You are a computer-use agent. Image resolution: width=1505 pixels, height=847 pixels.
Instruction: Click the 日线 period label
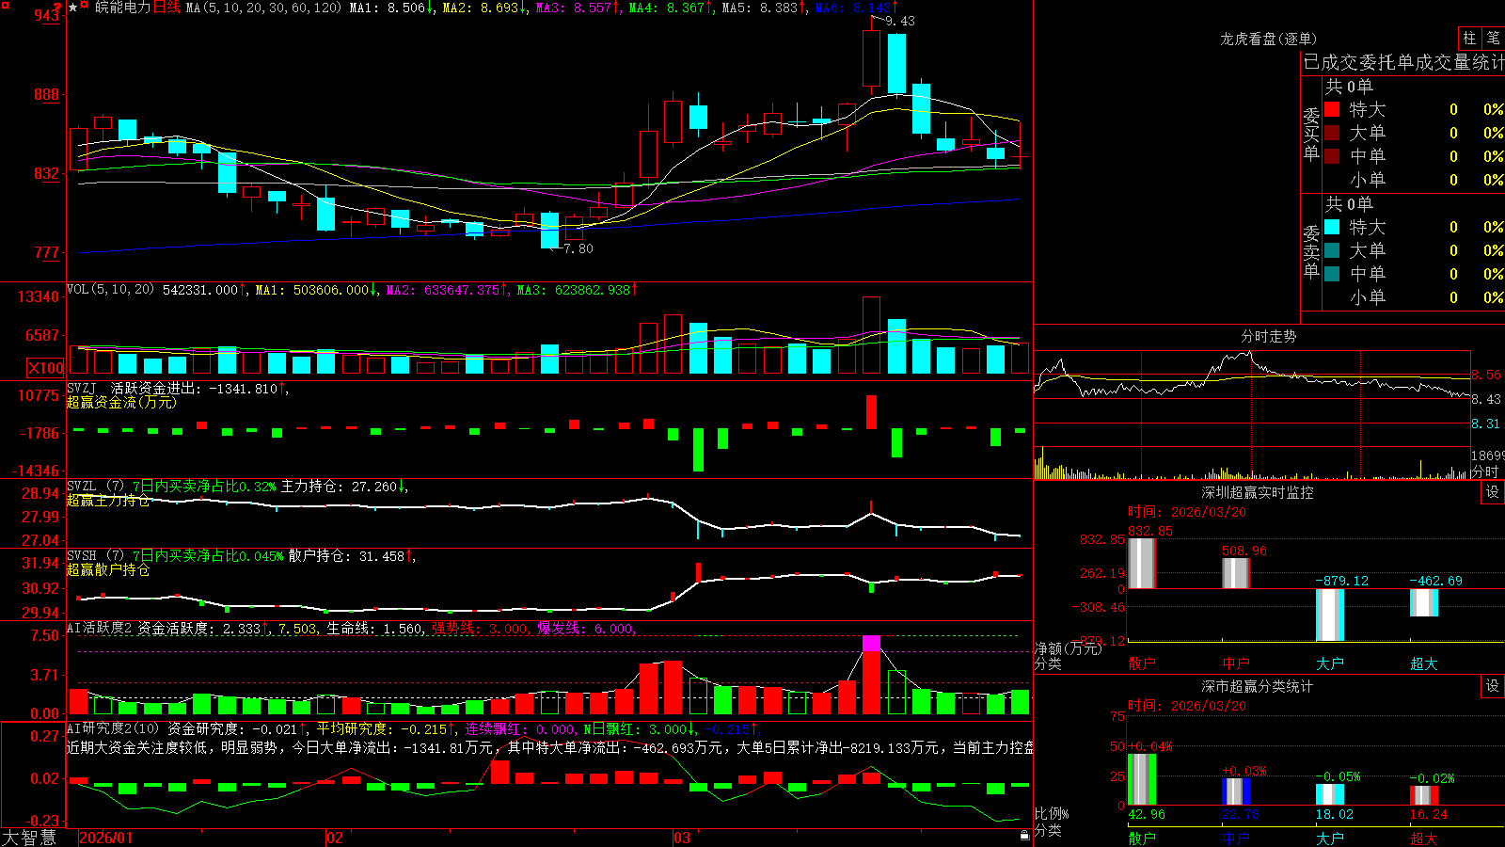pos(166,8)
